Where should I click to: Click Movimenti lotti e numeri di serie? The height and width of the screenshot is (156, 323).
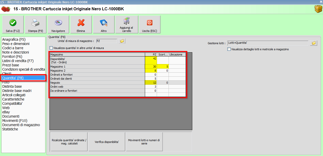[144, 142]
